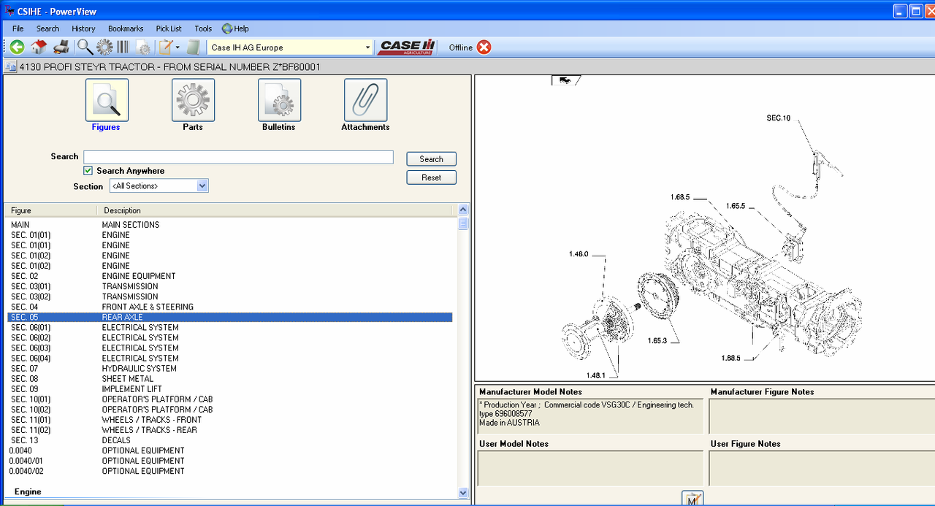The image size is (935, 506).
Task: Toggle the Search Anywhere checkbox
Action: tap(88, 171)
